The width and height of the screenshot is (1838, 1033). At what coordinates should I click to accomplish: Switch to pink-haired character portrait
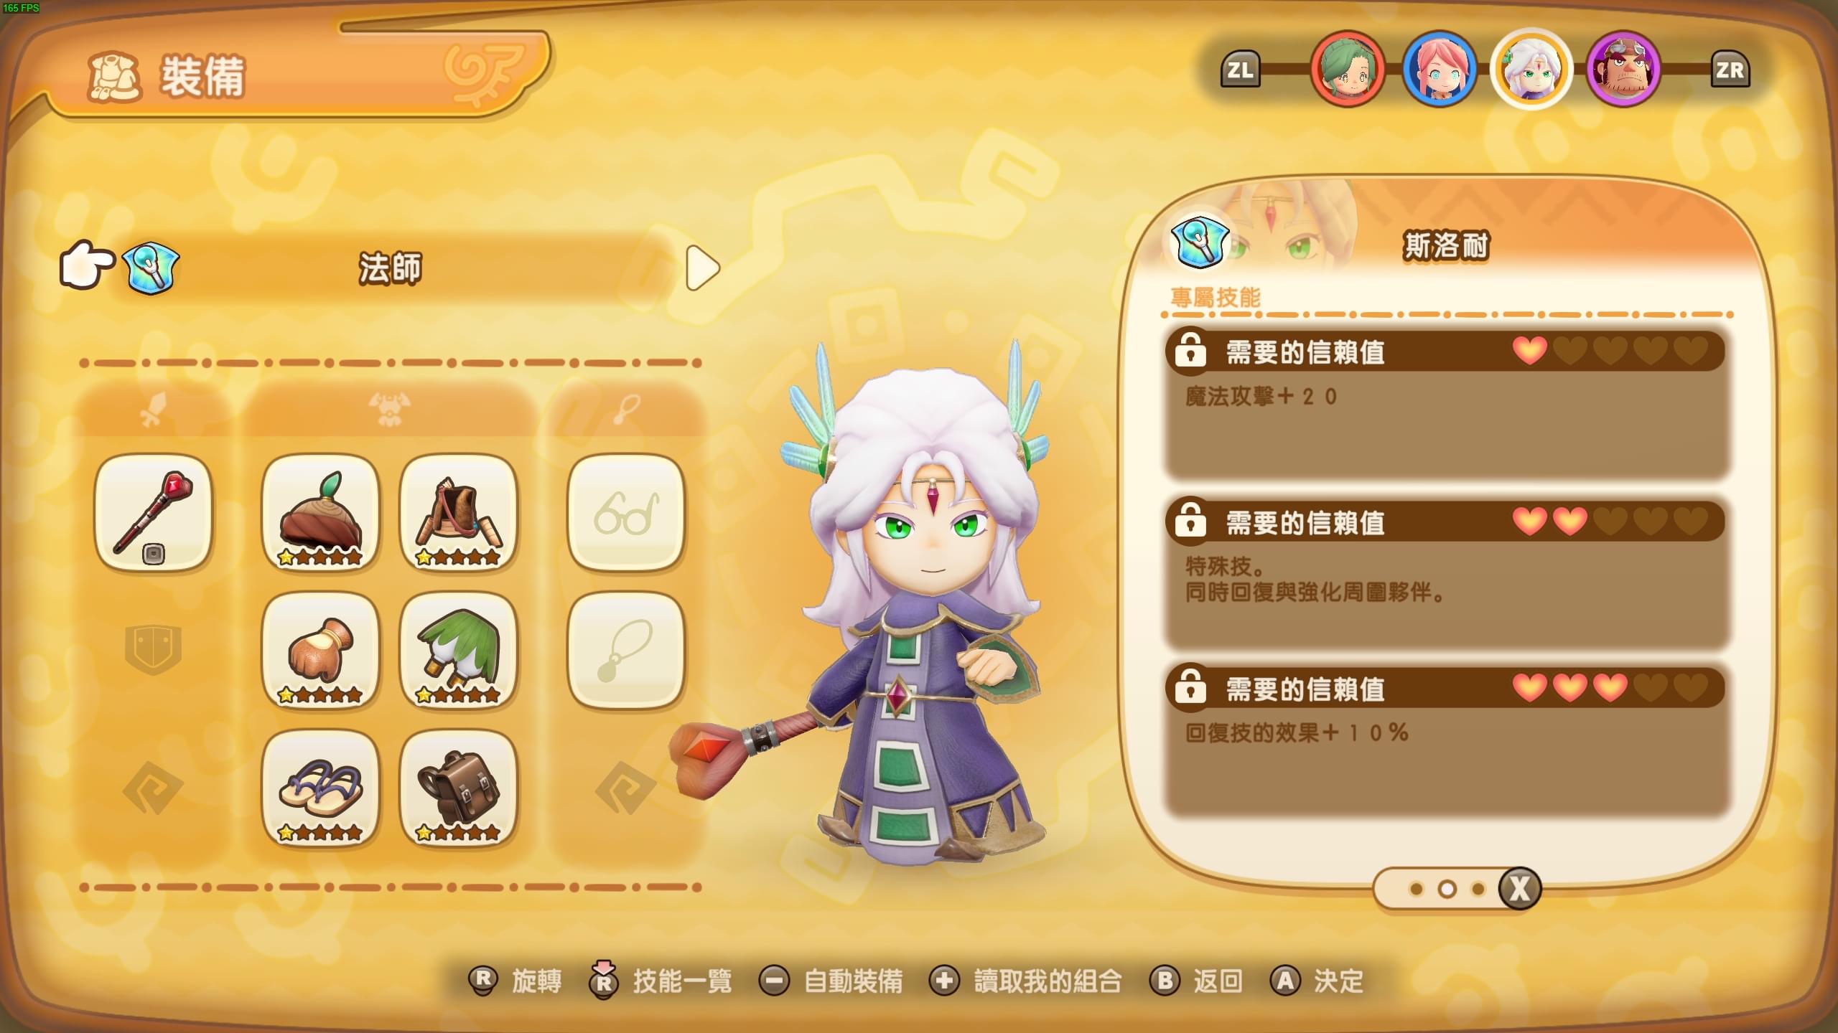coord(1439,70)
